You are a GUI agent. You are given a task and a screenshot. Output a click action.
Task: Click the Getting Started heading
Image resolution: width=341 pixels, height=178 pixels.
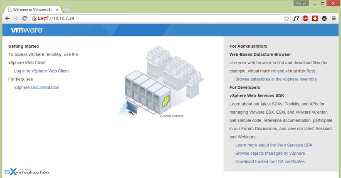pyautogui.click(x=23, y=46)
